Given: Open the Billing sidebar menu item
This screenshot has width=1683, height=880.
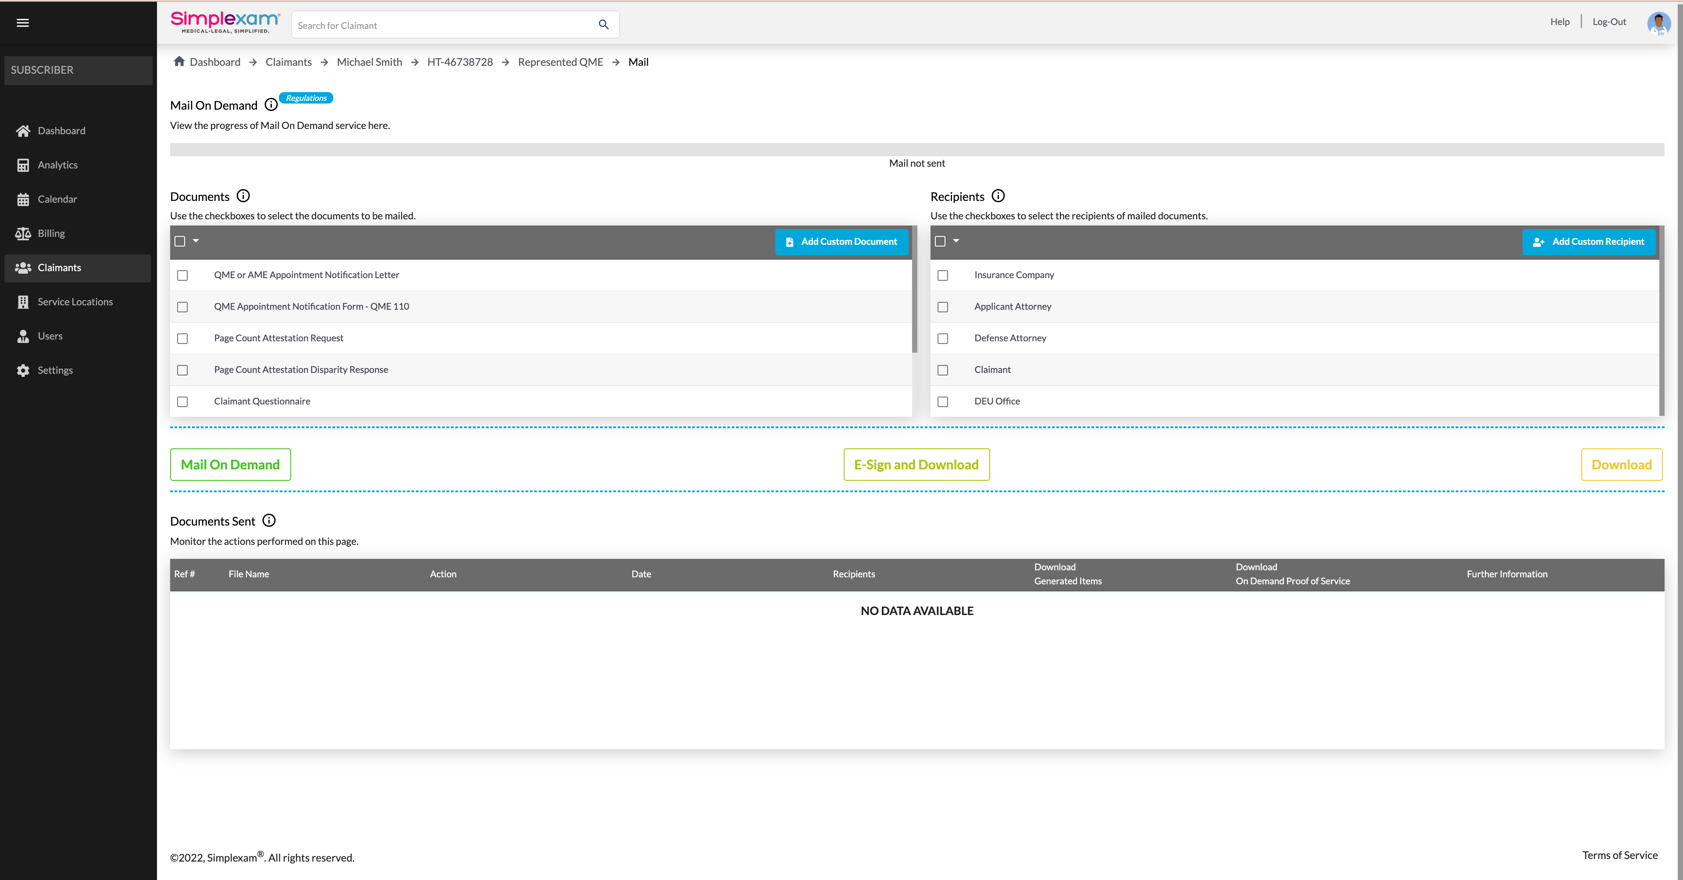Looking at the screenshot, I should coord(51,233).
